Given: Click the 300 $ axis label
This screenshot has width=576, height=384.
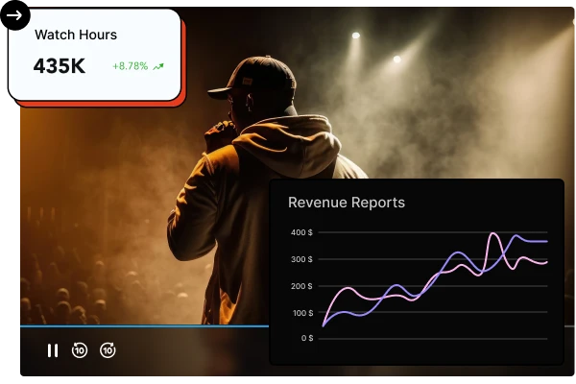Looking at the screenshot, I should pyautogui.click(x=301, y=259).
